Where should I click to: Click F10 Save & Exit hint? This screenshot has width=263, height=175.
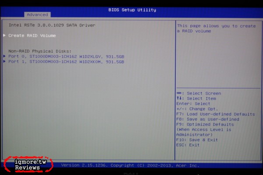click(197, 140)
